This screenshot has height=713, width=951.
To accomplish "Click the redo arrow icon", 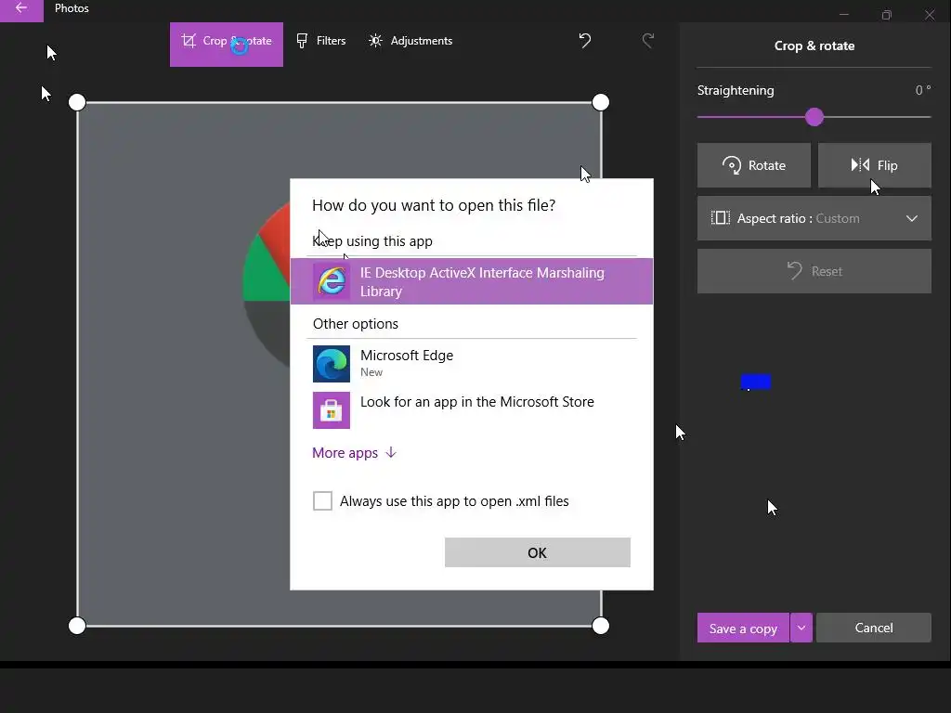I will point(647,41).
